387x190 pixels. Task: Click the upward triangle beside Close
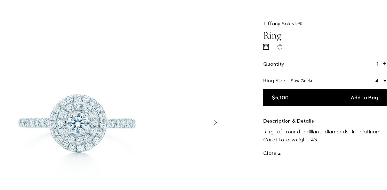click(279, 154)
